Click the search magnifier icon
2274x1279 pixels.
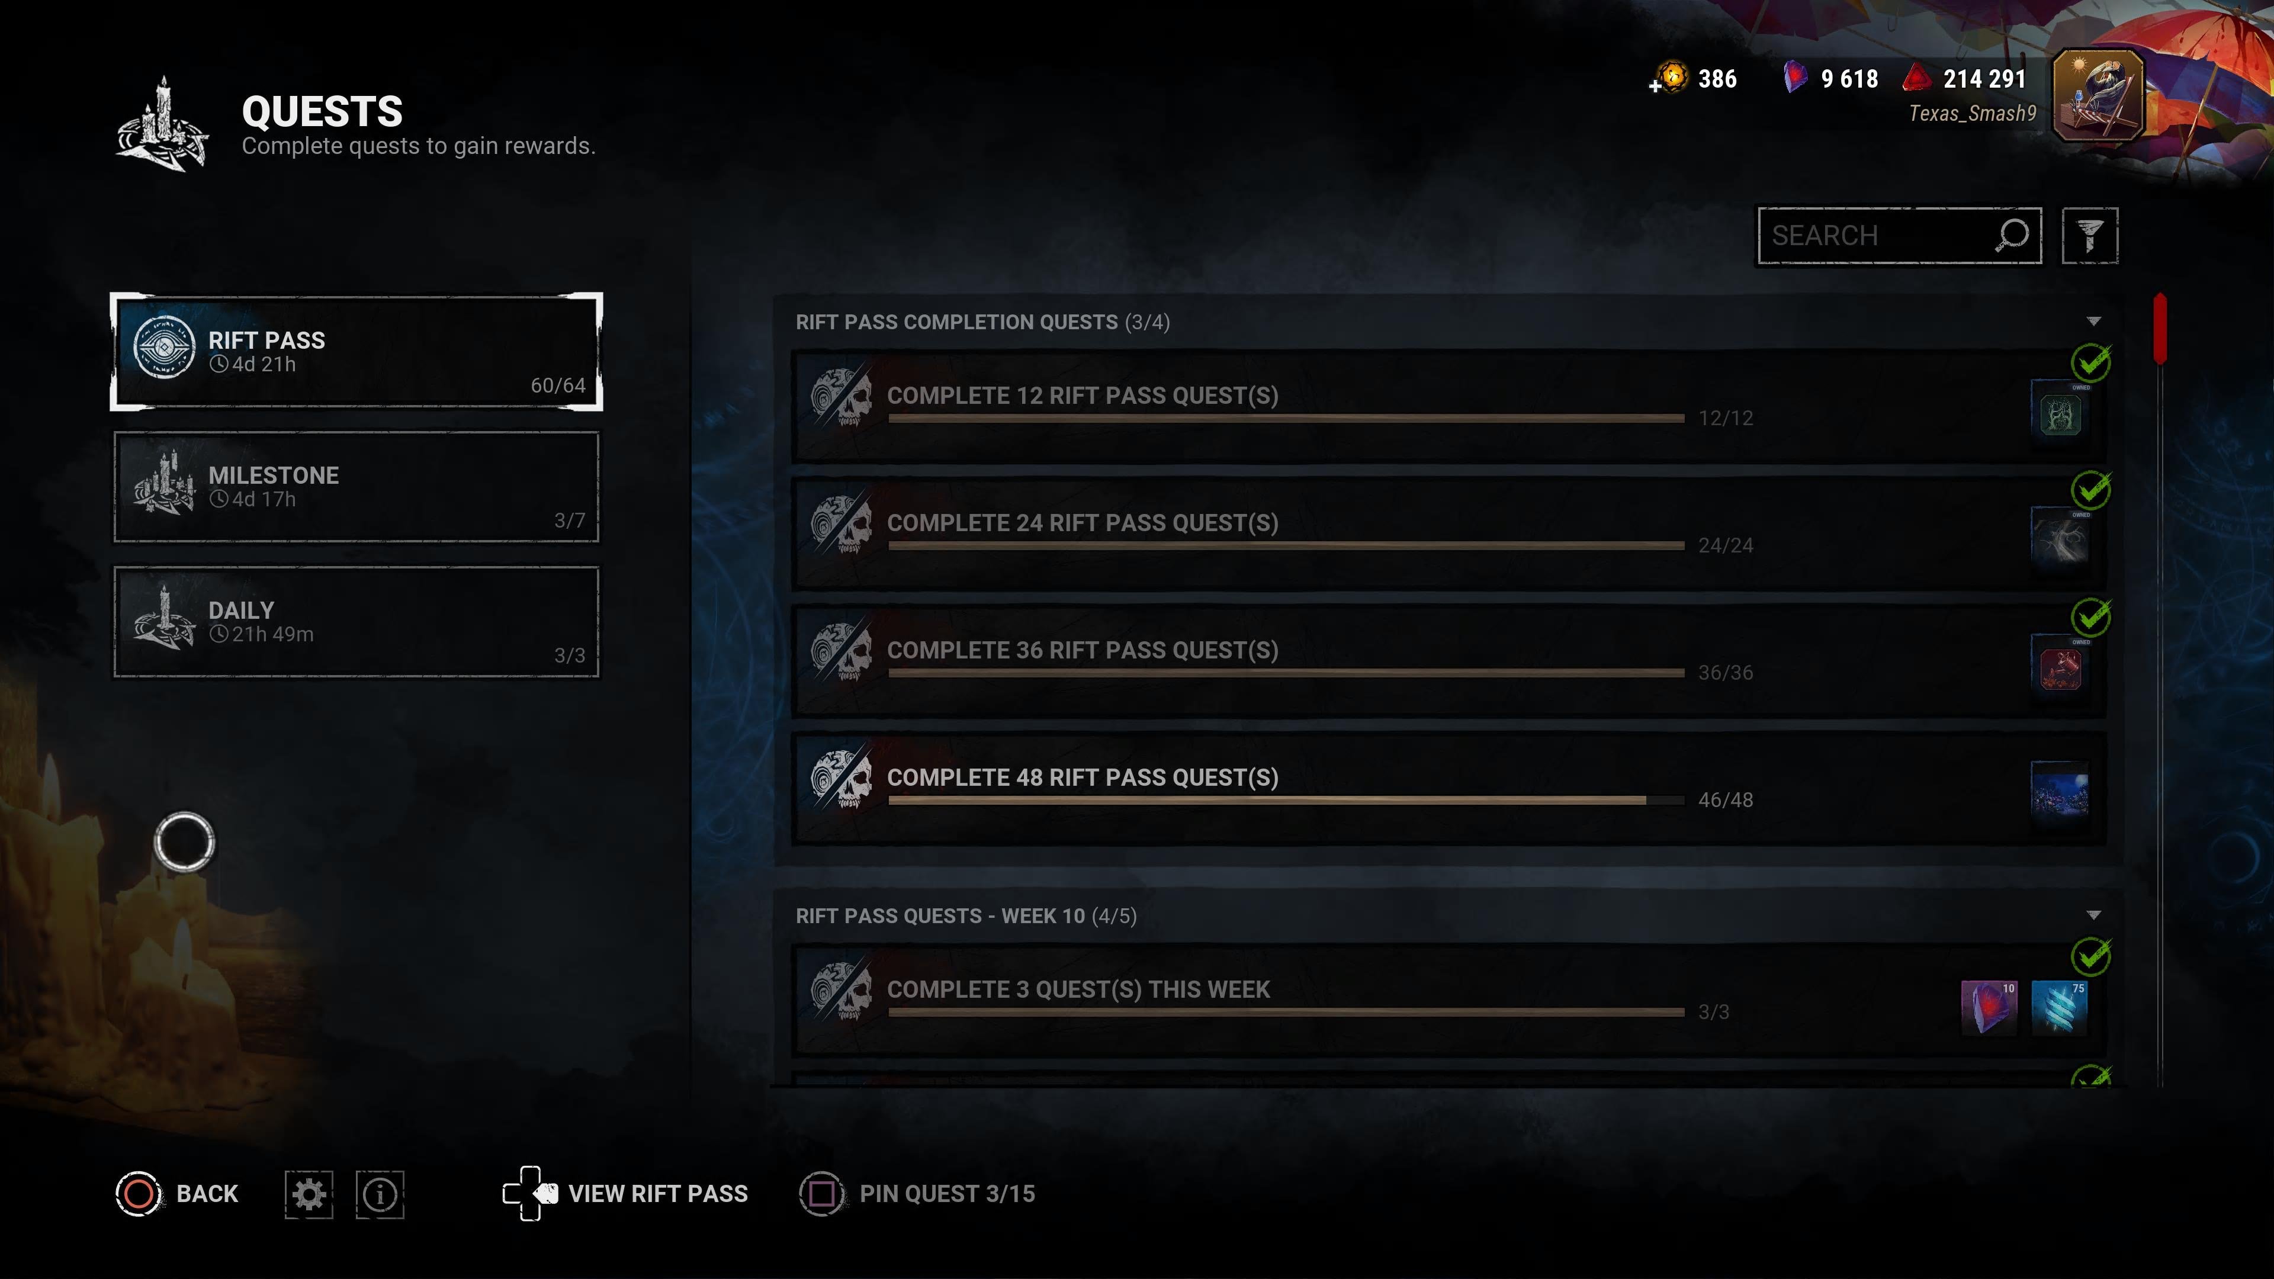pos(2012,236)
